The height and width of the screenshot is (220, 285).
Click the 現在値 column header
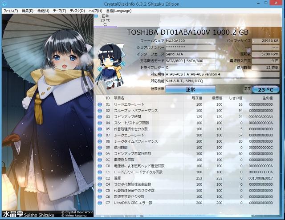click(197, 98)
